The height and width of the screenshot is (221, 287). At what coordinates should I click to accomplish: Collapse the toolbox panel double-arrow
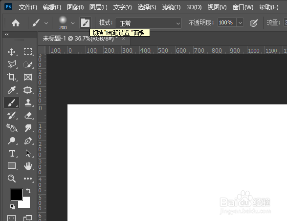7,34
